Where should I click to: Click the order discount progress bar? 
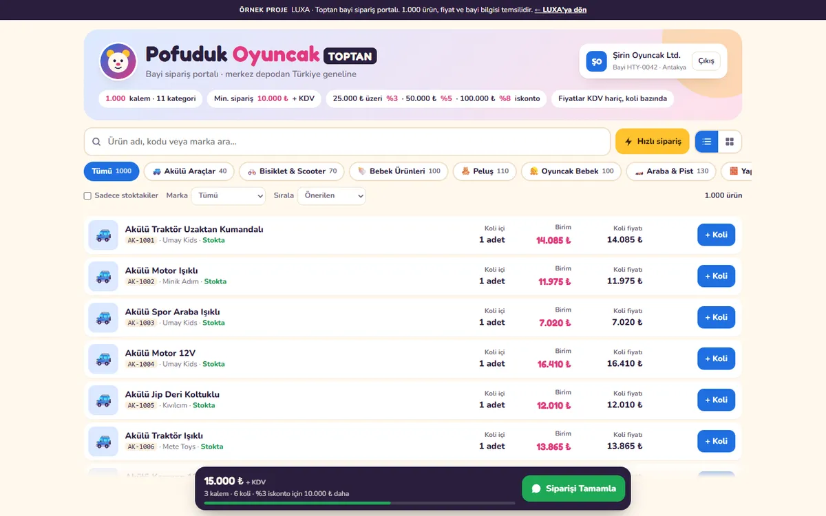pyautogui.click(x=359, y=503)
